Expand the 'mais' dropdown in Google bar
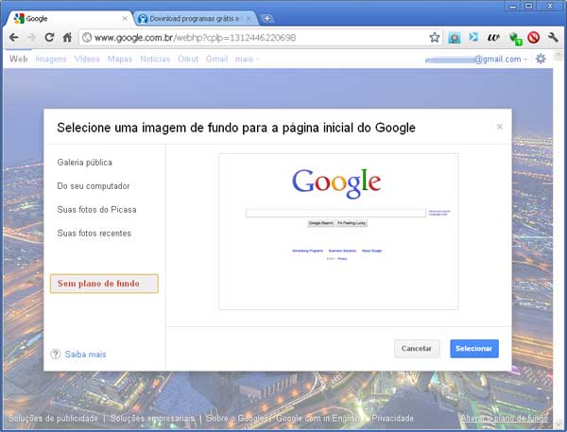Viewport: 567px width, 432px height. point(248,59)
